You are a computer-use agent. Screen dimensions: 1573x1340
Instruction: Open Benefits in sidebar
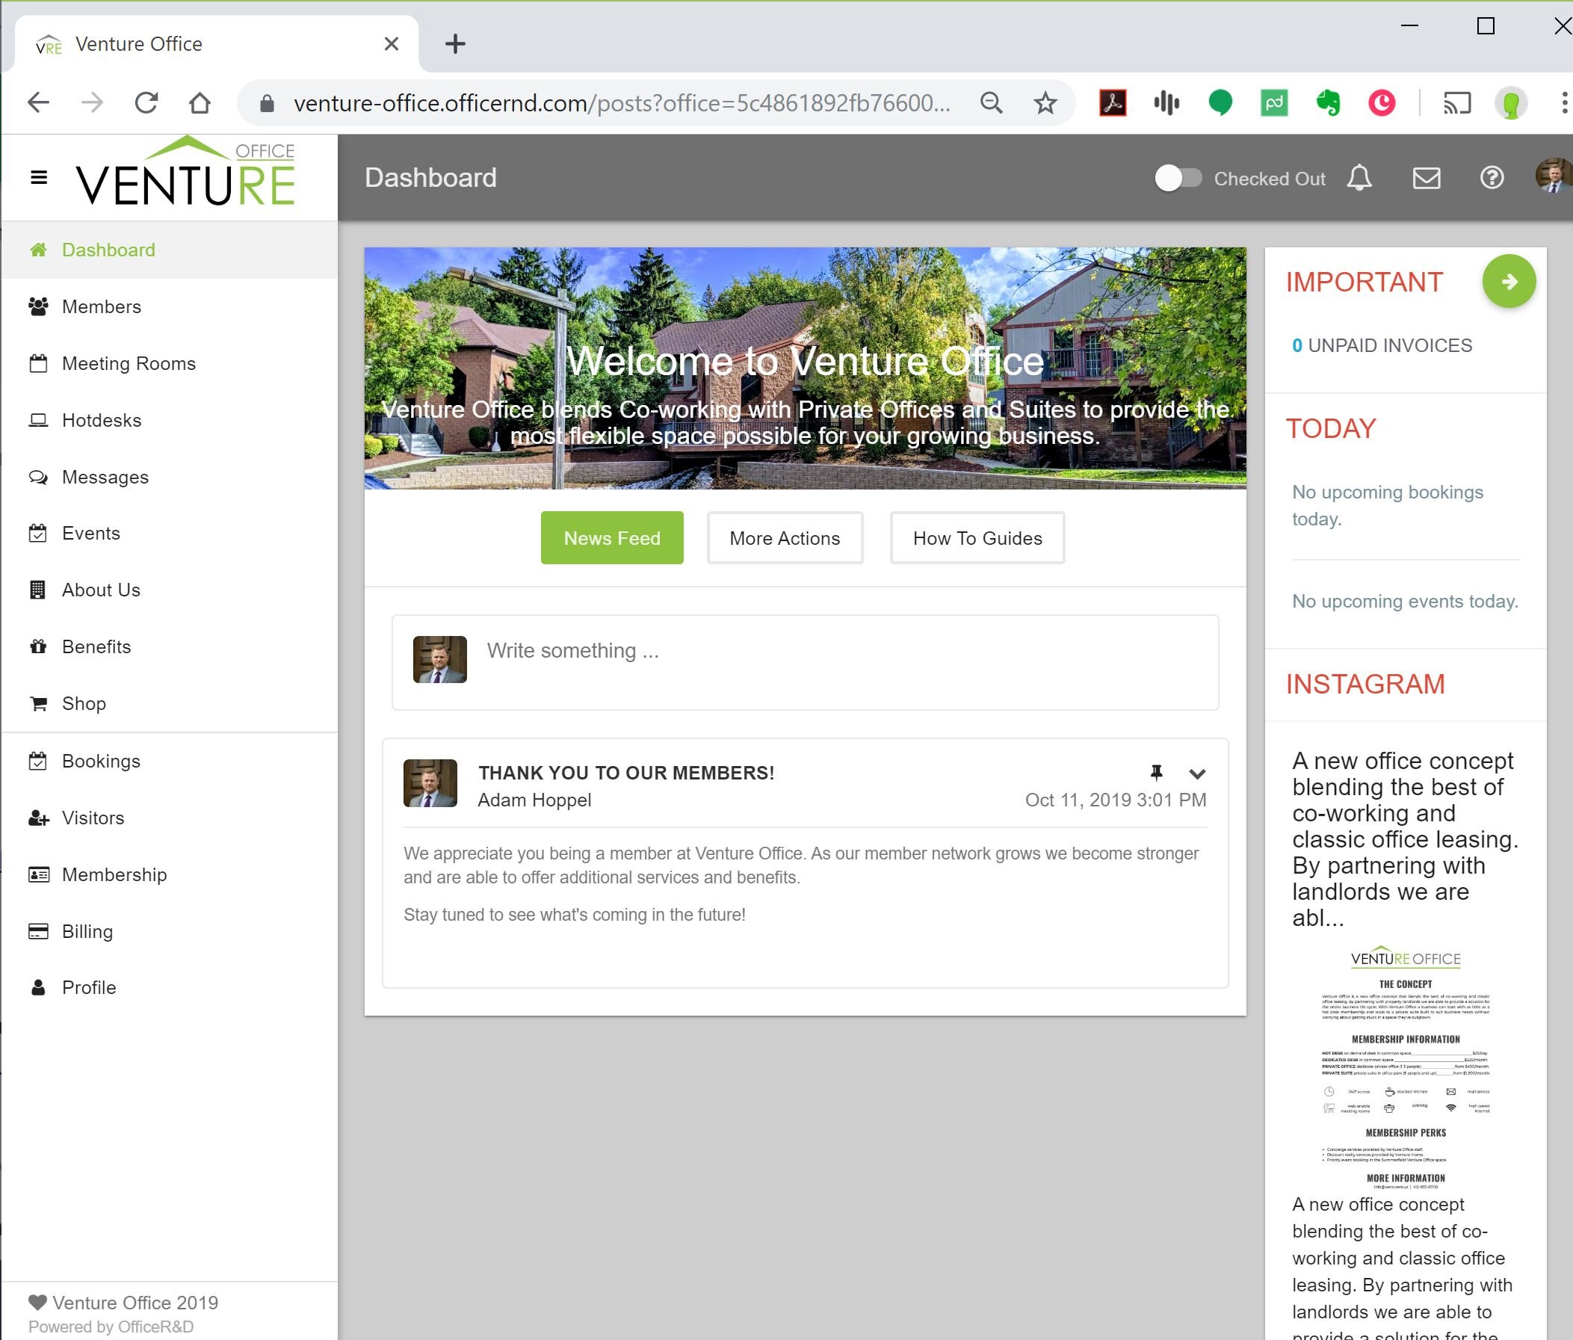[x=170, y=647]
